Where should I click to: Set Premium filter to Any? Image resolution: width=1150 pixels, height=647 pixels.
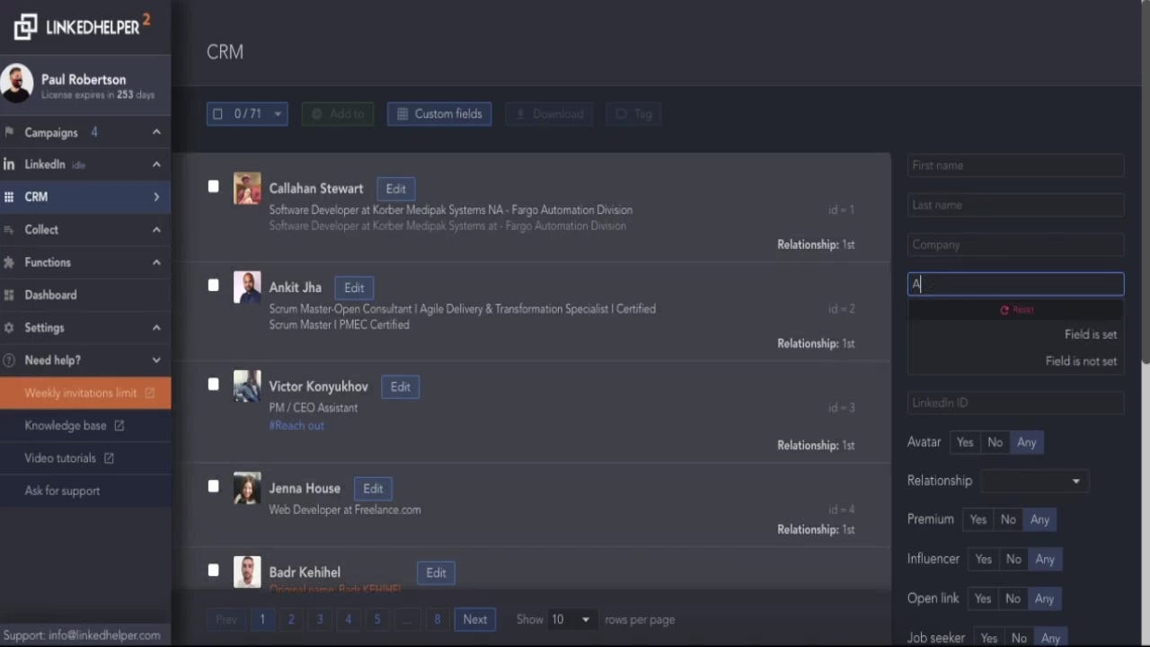tap(1039, 519)
